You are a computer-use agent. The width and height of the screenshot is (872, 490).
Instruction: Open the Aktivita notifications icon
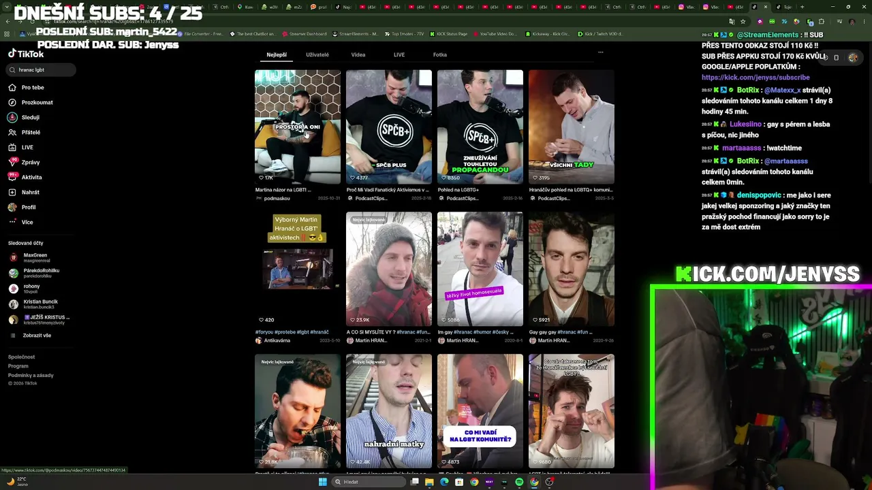[x=12, y=177]
